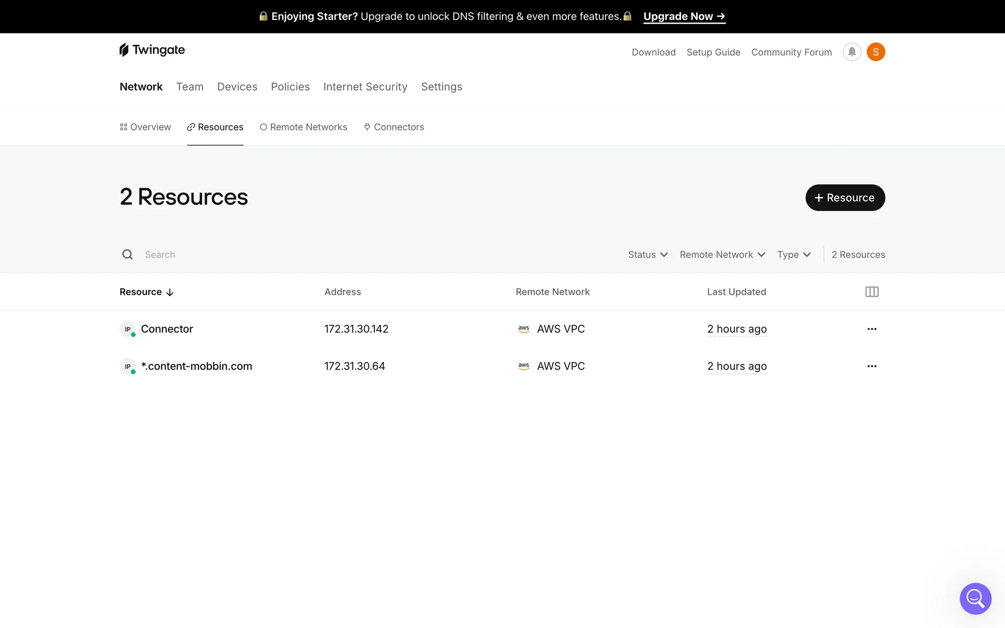Click the purple help chat bubble
Image resolution: width=1005 pixels, height=628 pixels.
click(x=975, y=598)
